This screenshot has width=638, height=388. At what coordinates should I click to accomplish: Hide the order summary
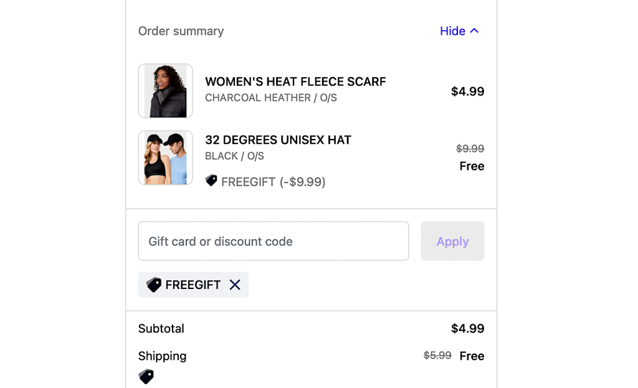tap(452, 31)
